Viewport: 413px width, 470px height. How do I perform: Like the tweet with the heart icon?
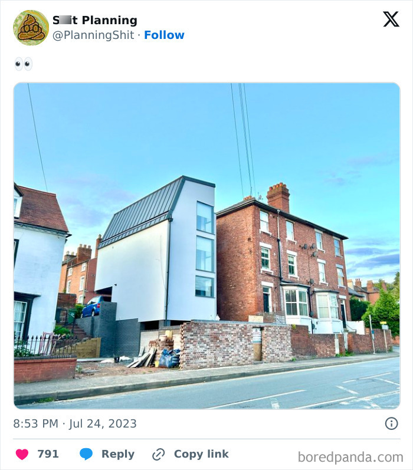[22, 454]
